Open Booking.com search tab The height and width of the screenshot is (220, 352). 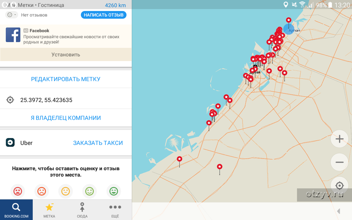pos(16,210)
